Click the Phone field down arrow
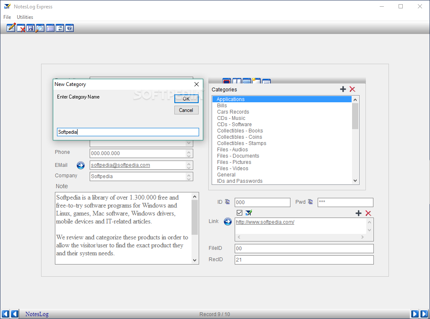The image size is (430, 319). coord(189,156)
